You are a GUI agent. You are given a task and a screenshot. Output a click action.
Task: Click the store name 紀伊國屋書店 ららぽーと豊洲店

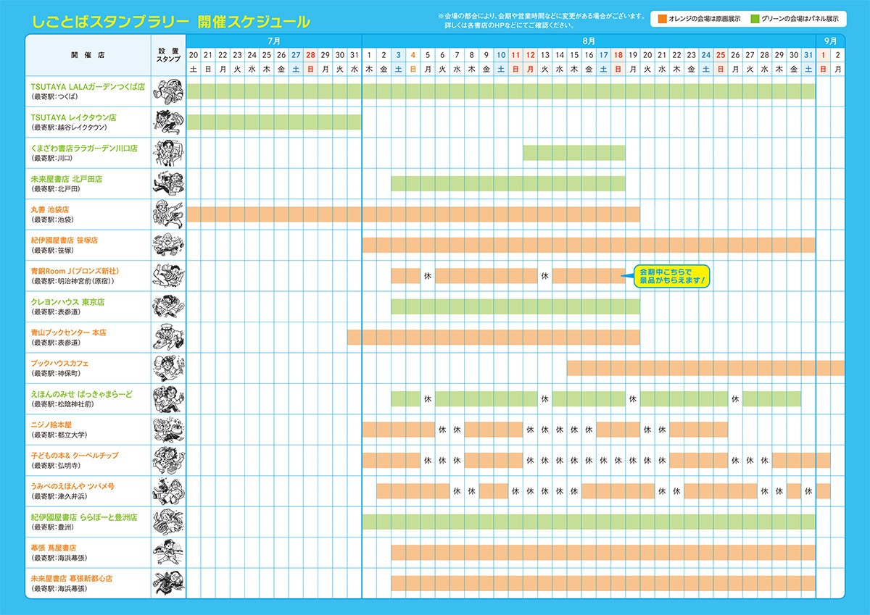pyautogui.click(x=83, y=516)
